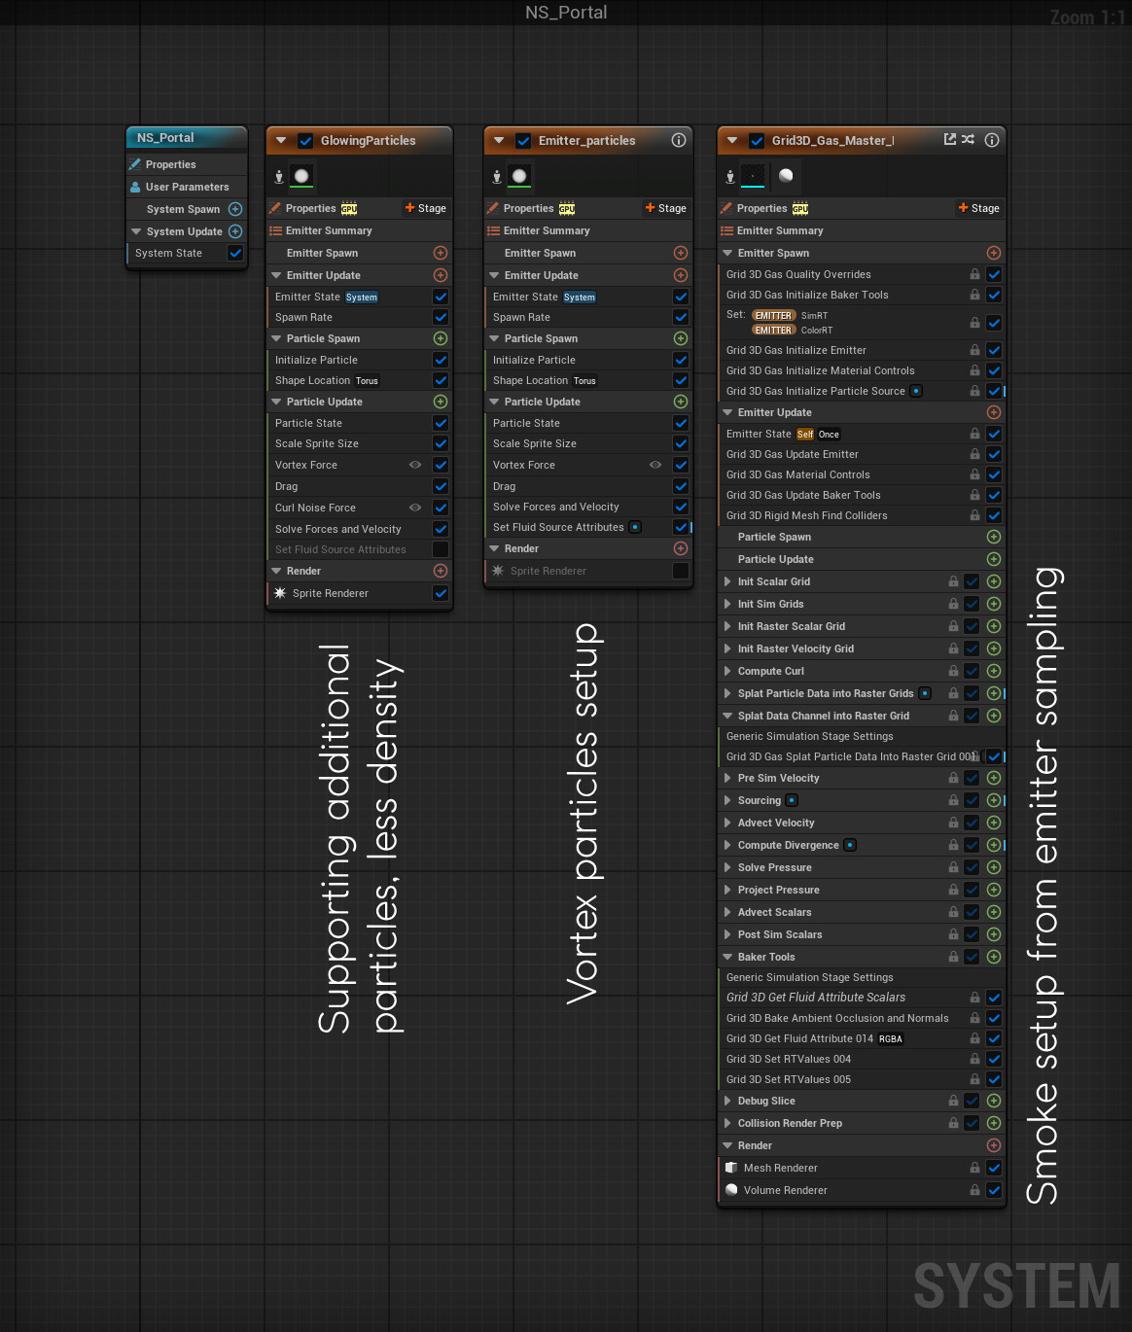Expand the Advect Velocity stage

[727, 823]
